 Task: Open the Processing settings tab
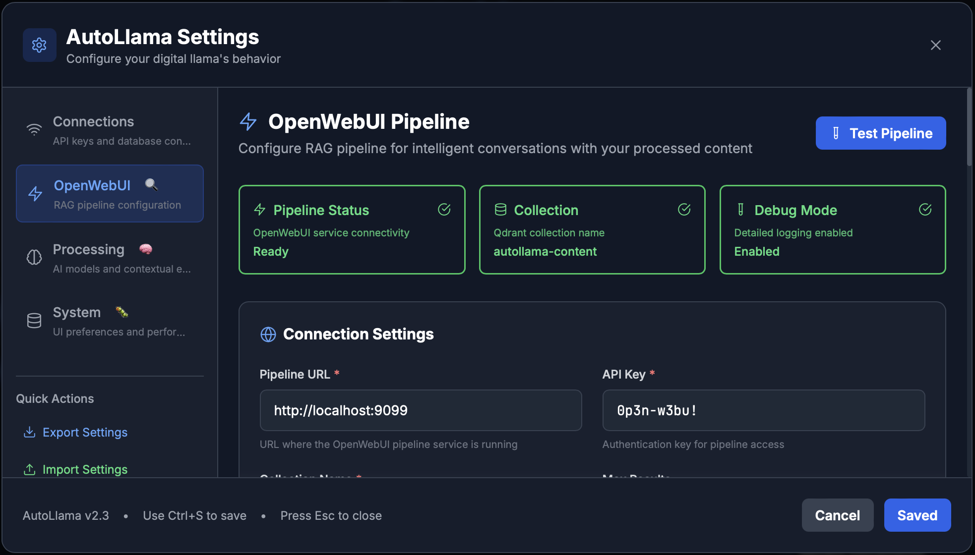[x=110, y=258]
